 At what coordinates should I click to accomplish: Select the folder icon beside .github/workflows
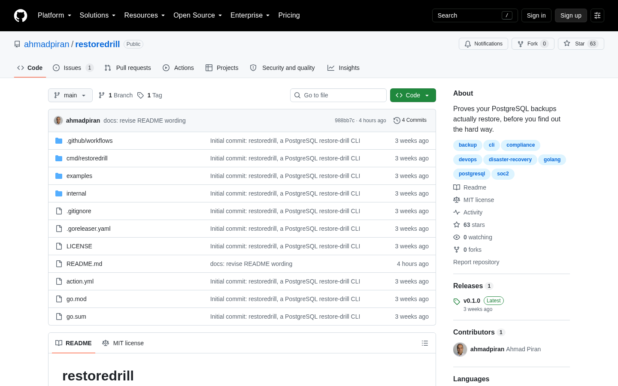coord(59,141)
